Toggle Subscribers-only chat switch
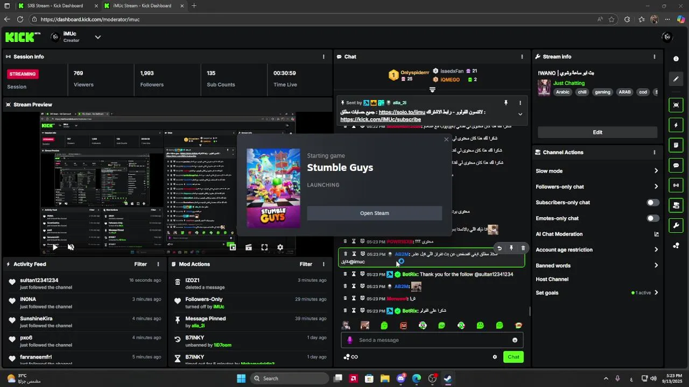The image size is (689, 387). coord(653,203)
